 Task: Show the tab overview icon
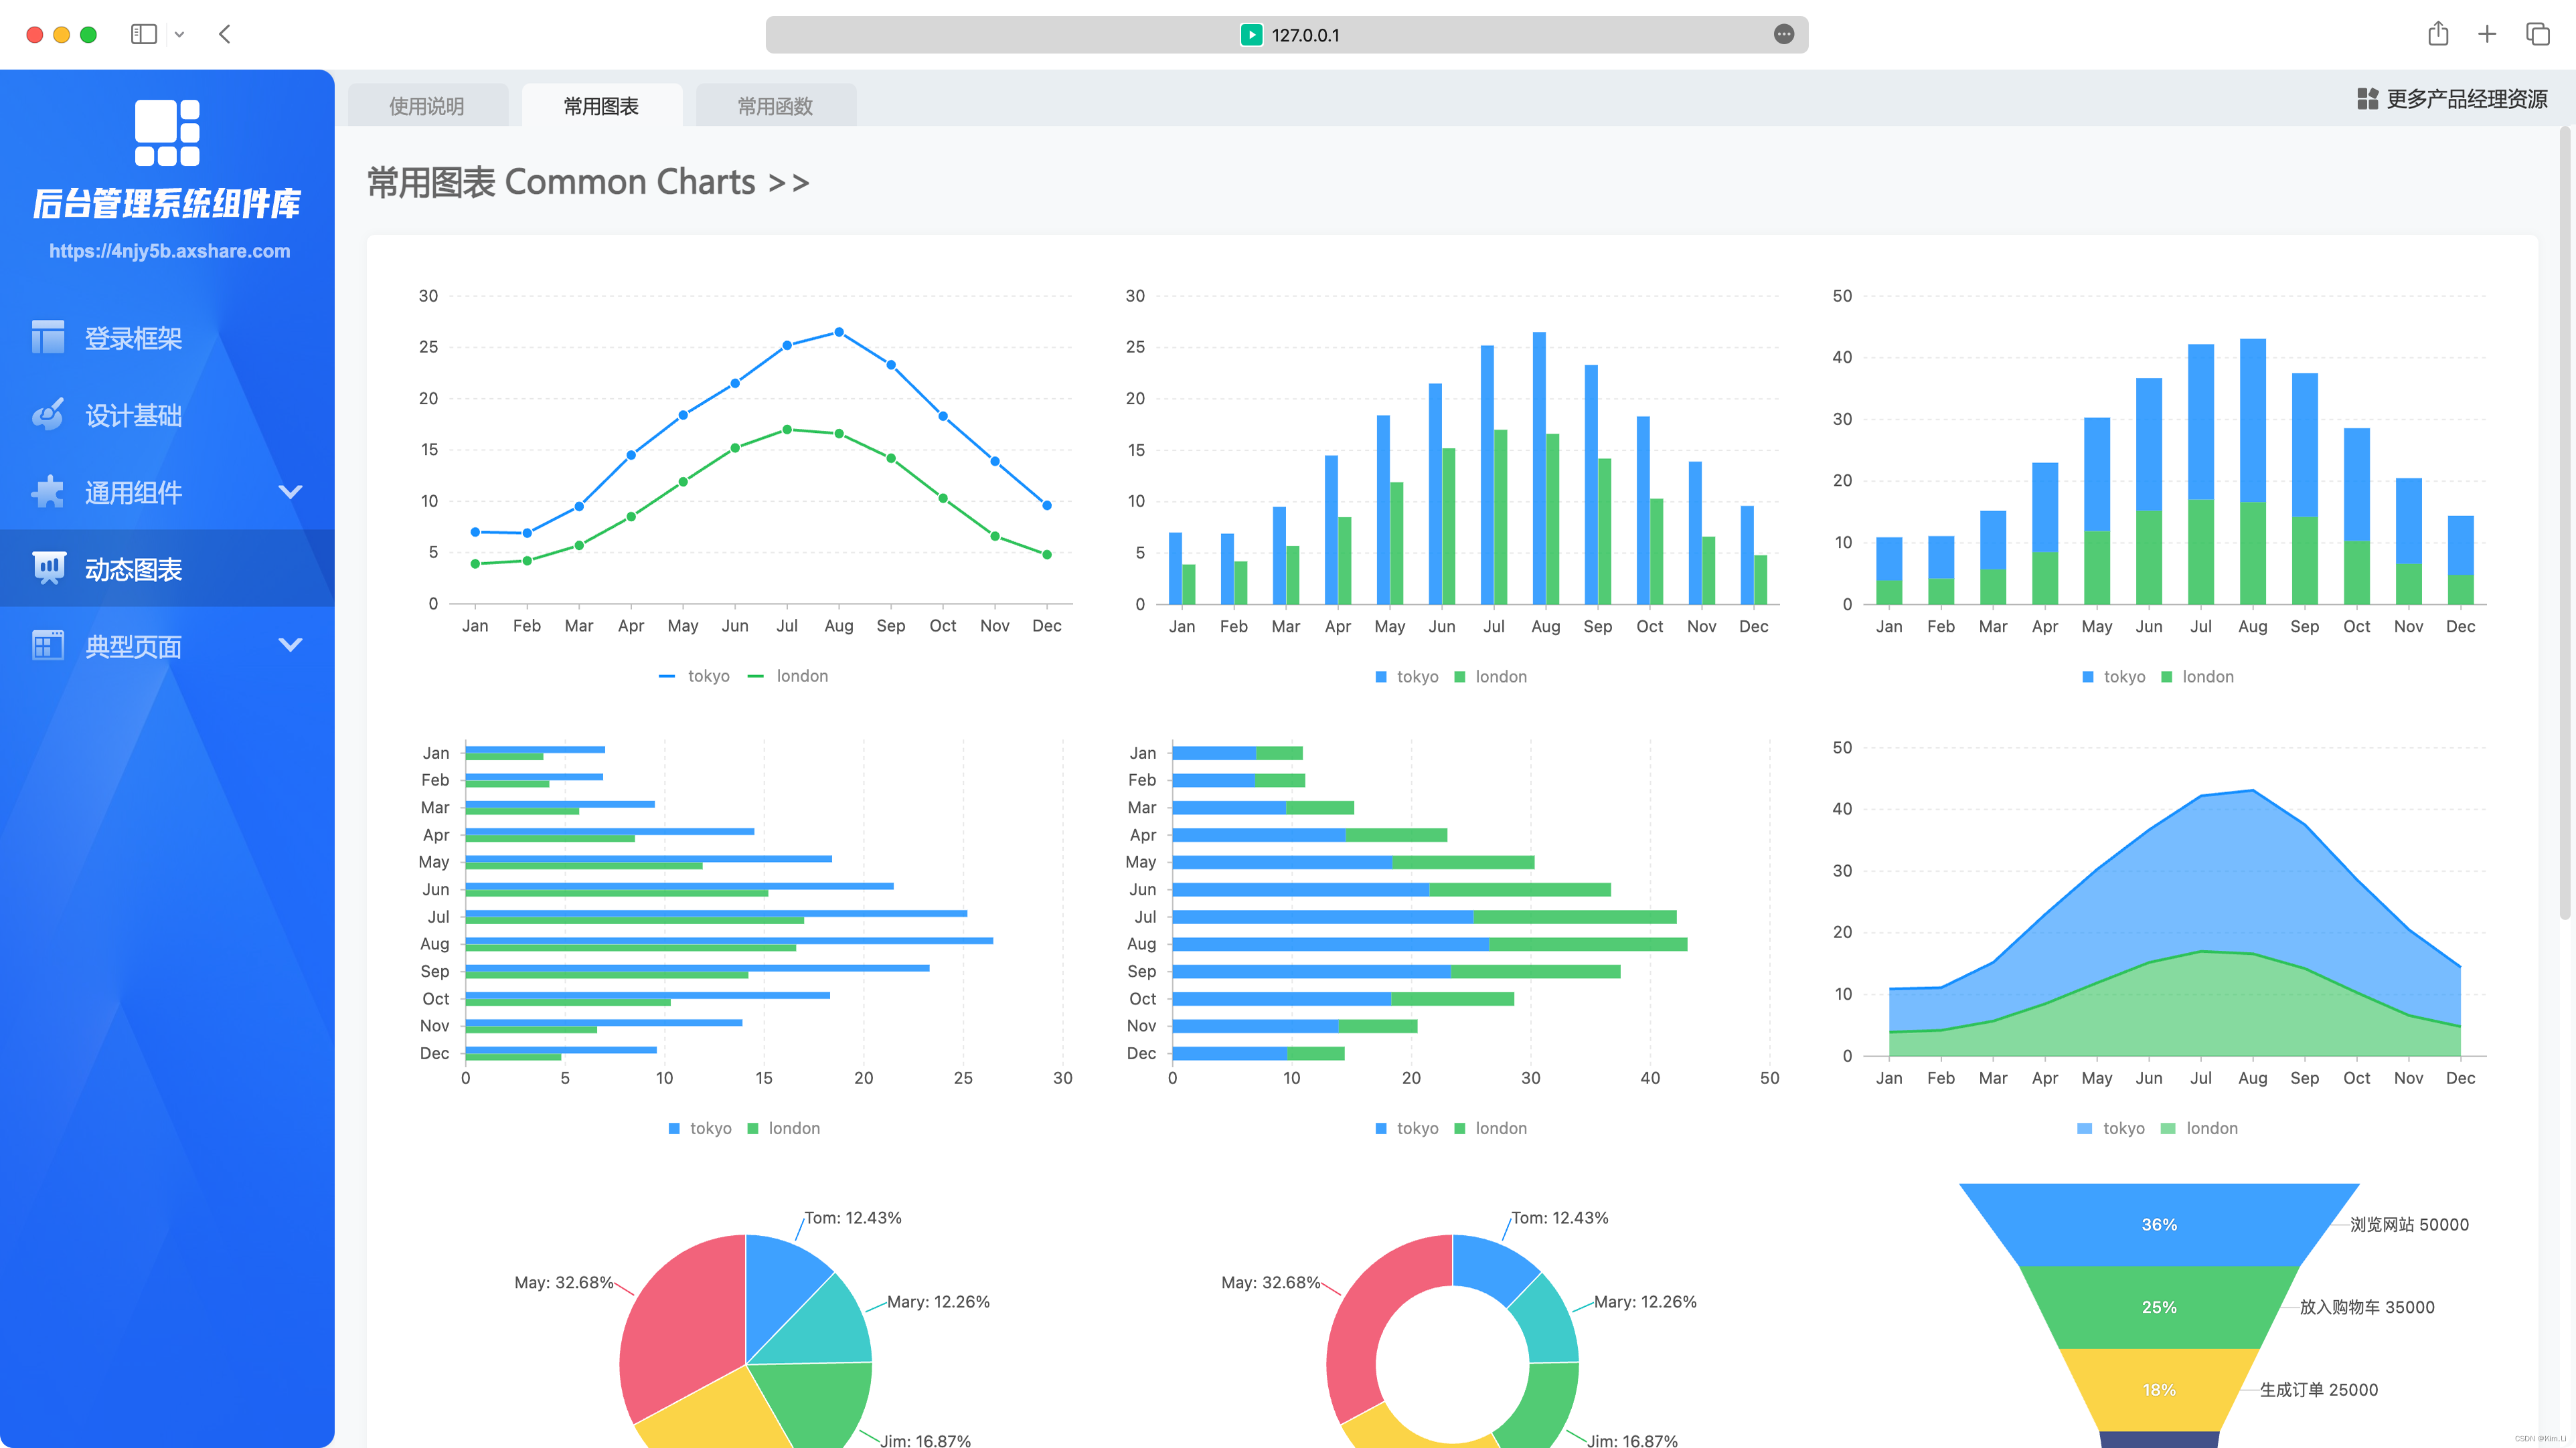[2538, 34]
